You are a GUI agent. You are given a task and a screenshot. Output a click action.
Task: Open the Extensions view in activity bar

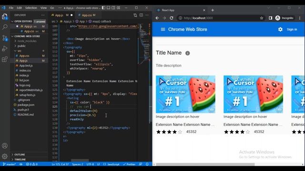5,59
